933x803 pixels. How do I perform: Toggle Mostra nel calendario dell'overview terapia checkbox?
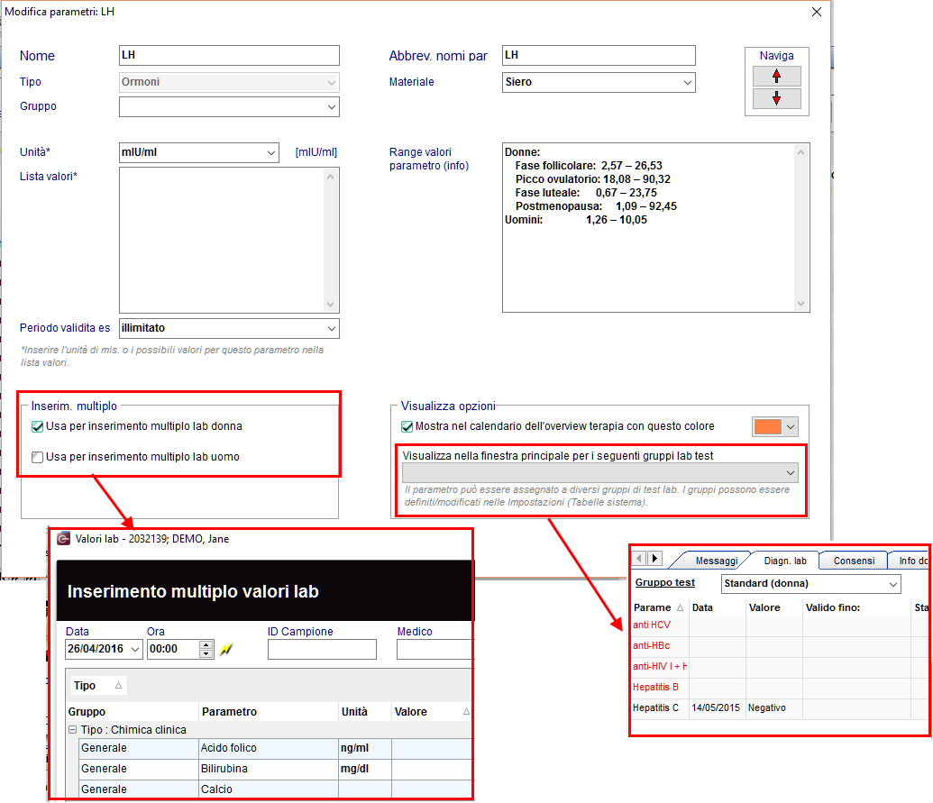[407, 426]
